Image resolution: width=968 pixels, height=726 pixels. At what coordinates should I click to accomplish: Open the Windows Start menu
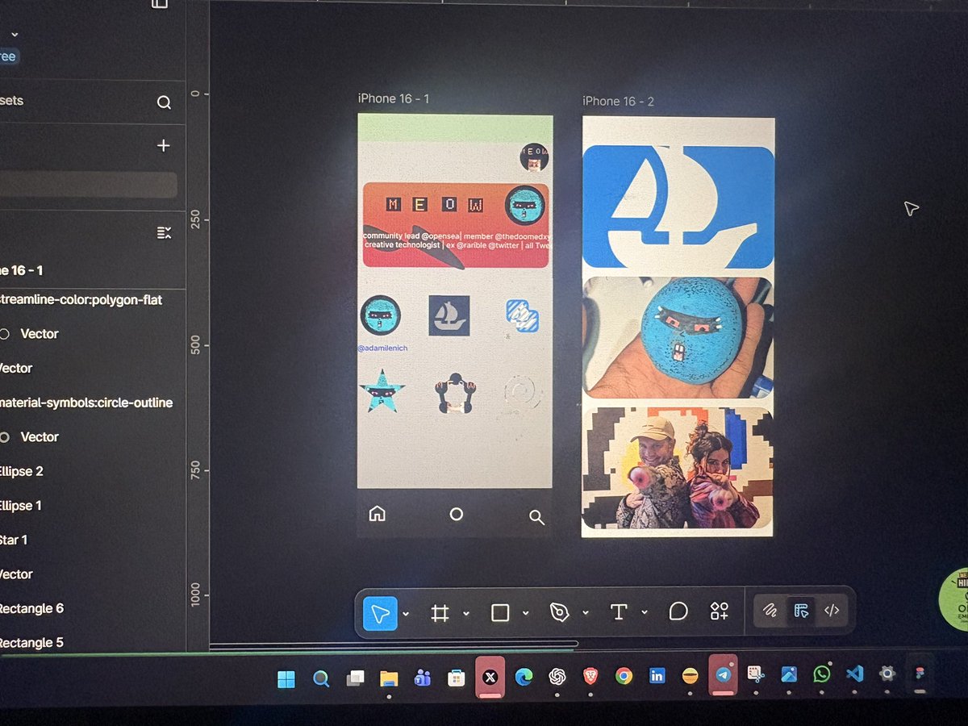click(x=286, y=678)
